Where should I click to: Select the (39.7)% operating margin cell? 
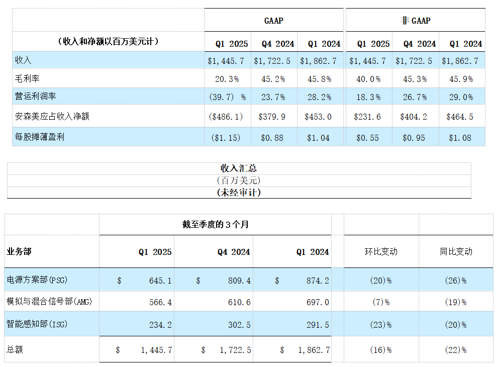click(x=227, y=98)
